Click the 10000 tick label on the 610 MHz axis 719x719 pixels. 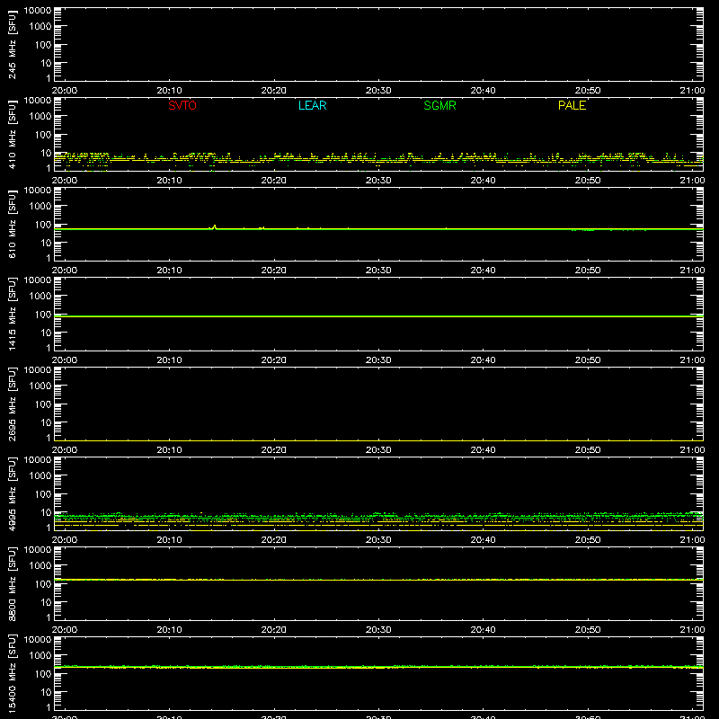pos(38,191)
